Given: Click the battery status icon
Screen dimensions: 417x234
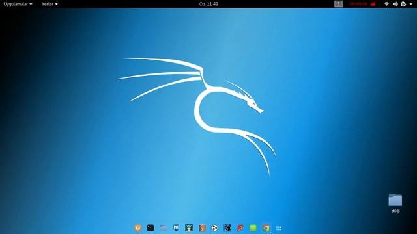Looking at the screenshot, I should tap(404, 4).
